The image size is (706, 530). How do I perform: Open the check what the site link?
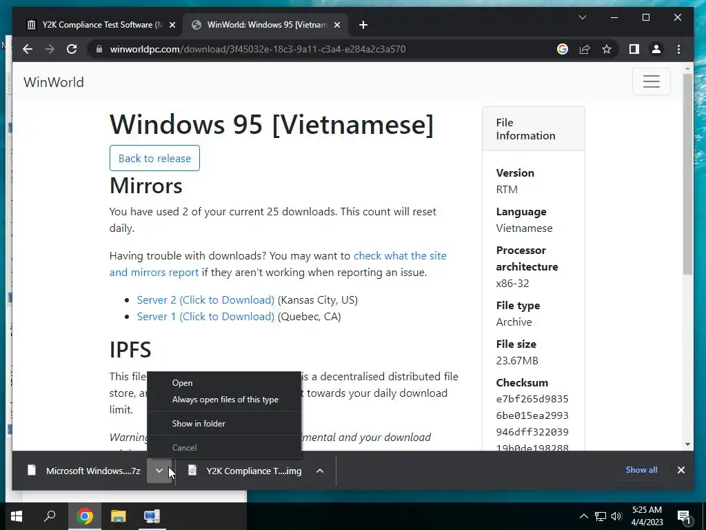click(400, 255)
